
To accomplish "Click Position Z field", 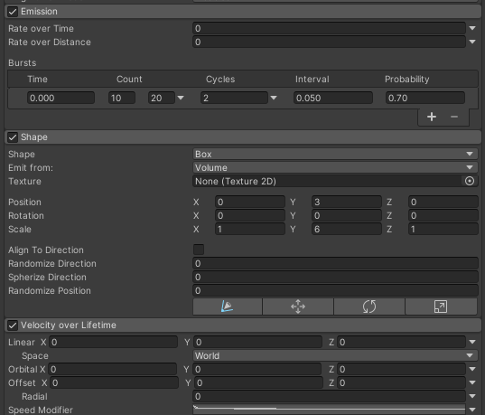I will point(443,202).
